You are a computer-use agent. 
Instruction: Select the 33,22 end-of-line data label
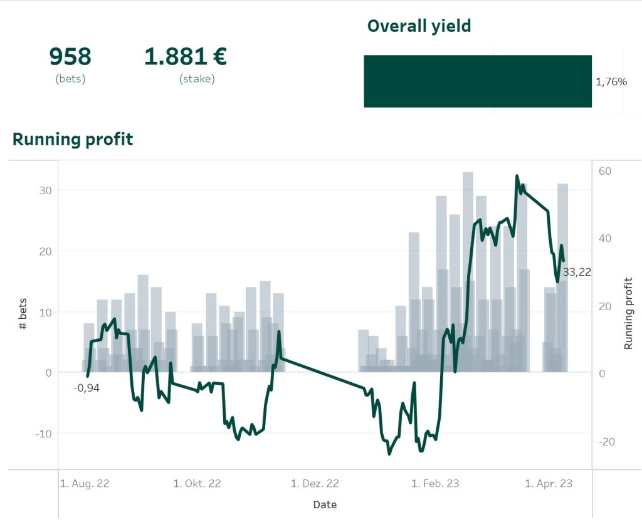point(577,272)
